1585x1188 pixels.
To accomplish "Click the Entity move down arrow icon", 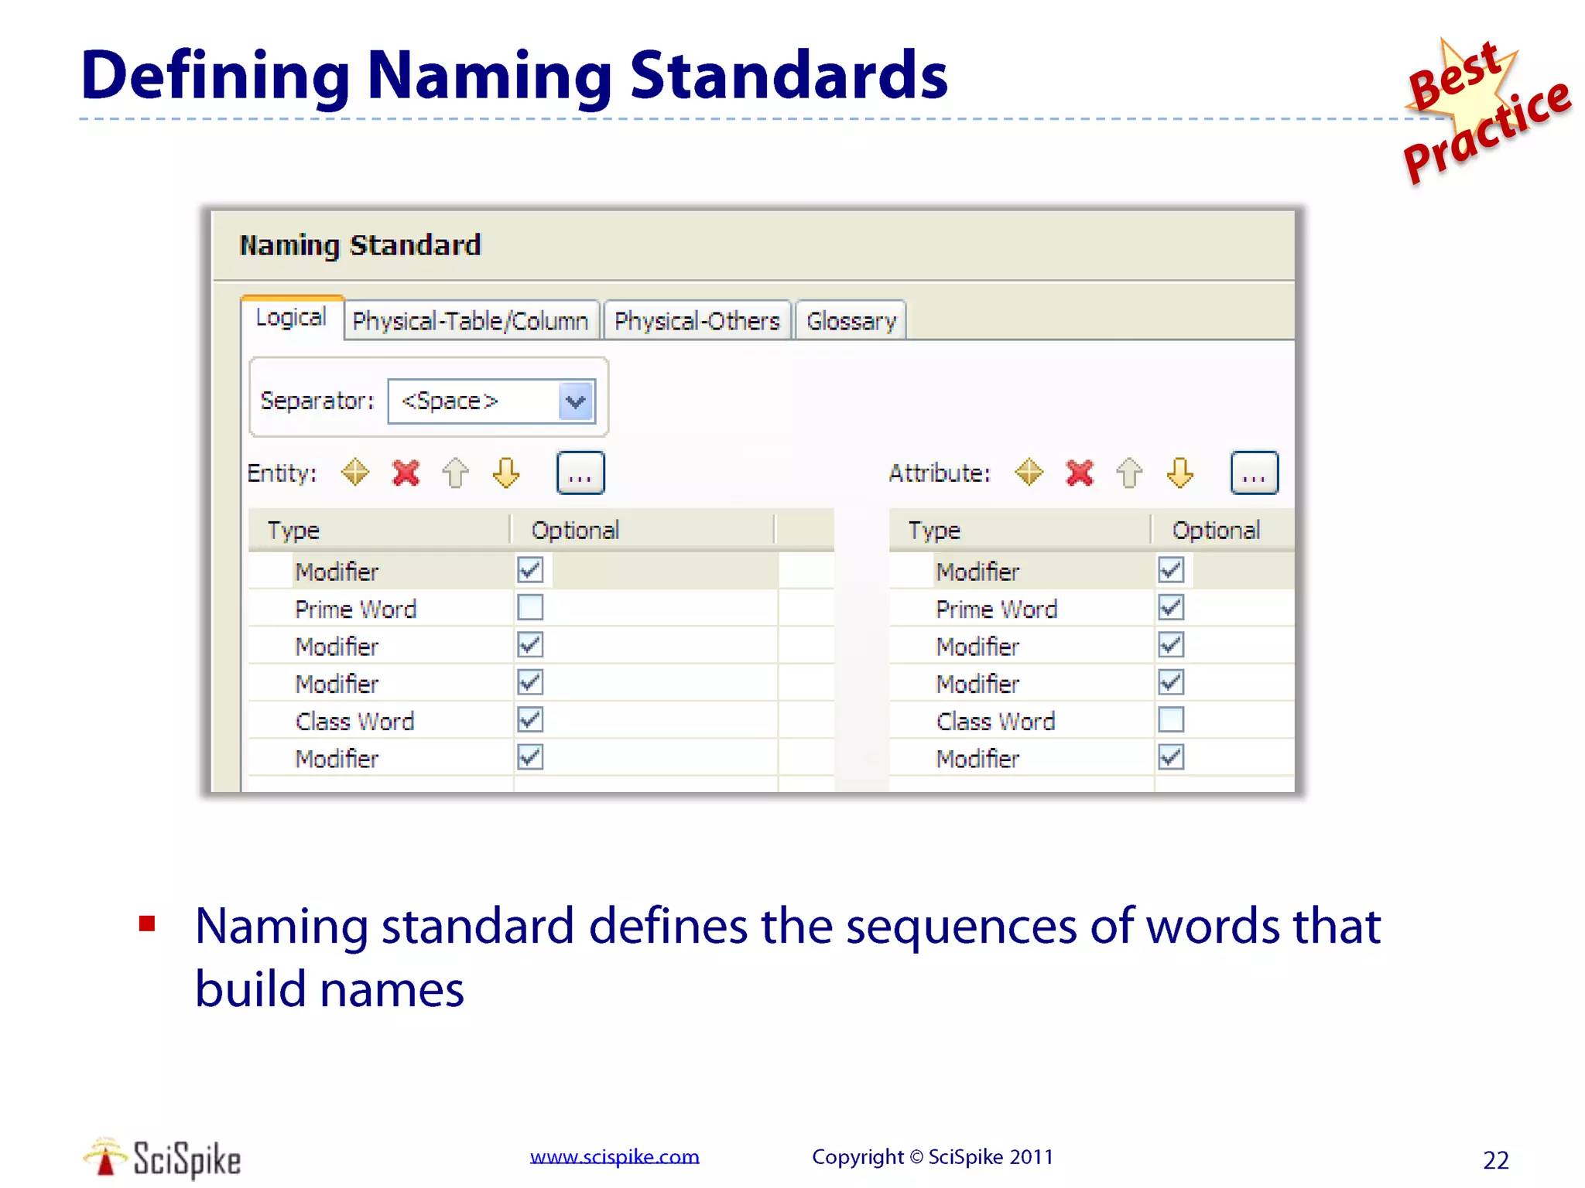I will (506, 473).
